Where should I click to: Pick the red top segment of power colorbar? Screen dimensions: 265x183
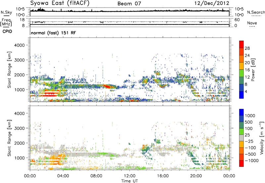[241, 45]
